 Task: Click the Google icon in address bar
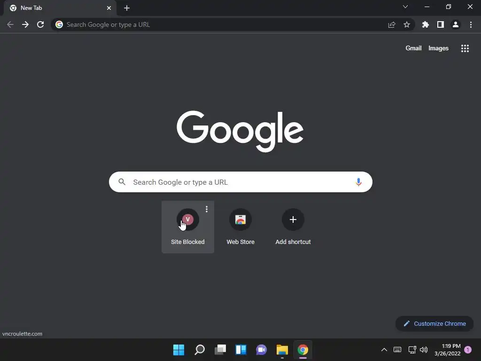59,24
